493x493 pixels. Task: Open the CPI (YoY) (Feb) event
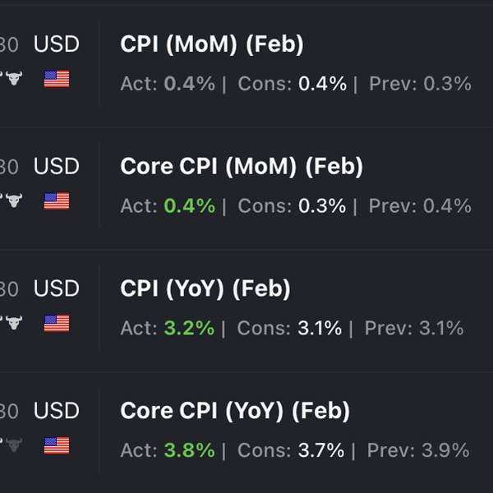point(205,288)
